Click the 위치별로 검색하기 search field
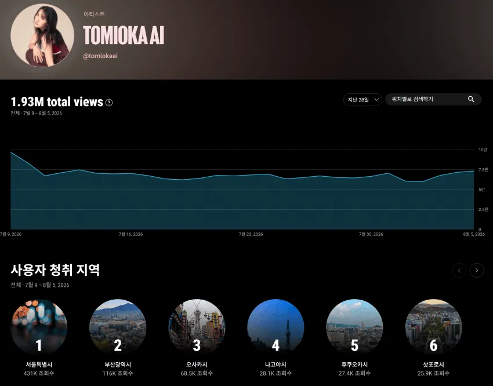Viewport: 493px width, 386px height. (433, 99)
